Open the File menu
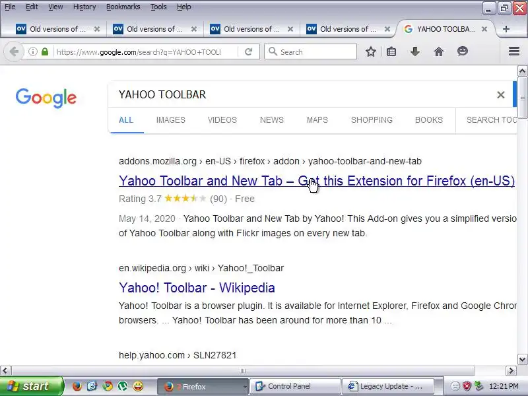The height and width of the screenshot is (396, 528). click(10, 7)
